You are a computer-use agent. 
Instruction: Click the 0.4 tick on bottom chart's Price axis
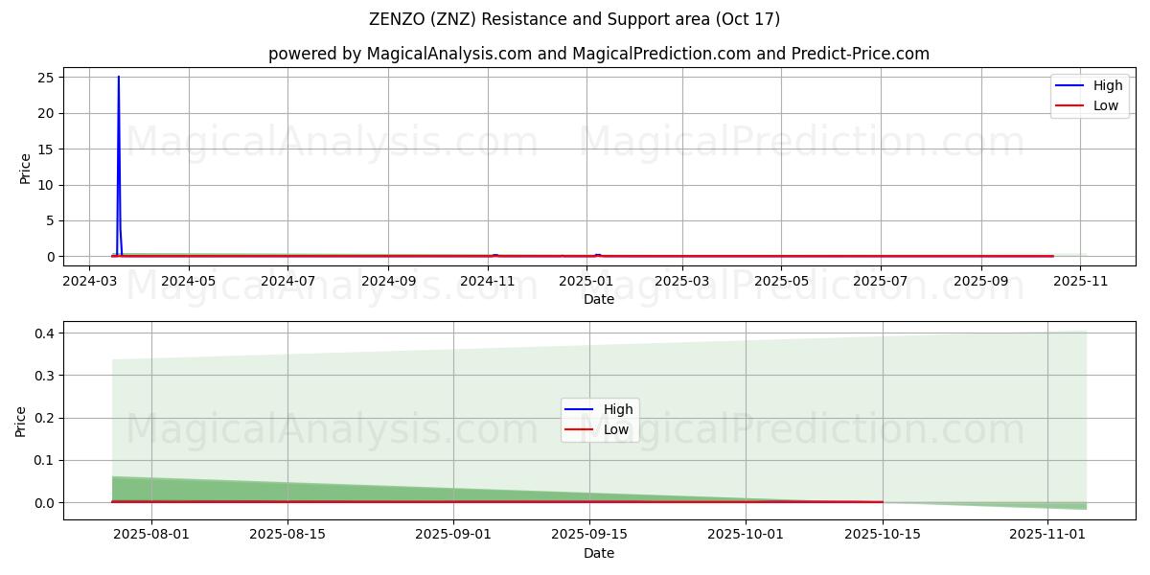[x=44, y=333]
